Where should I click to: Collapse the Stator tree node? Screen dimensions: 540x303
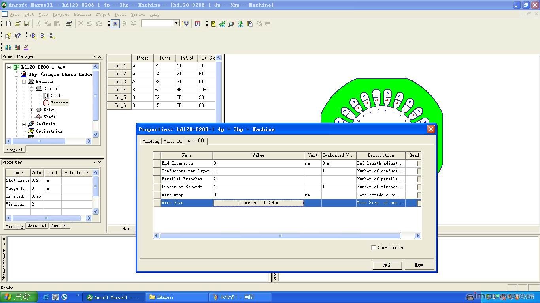coord(32,88)
